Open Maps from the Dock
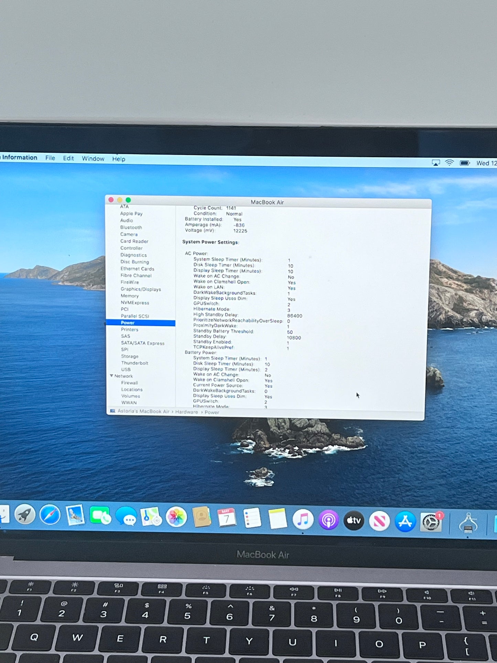 [x=151, y=517]
